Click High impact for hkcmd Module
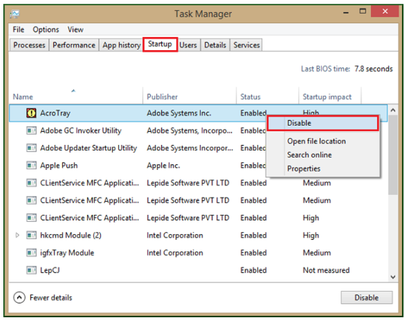This screenshot has height=320, width=404. (311, 235)
